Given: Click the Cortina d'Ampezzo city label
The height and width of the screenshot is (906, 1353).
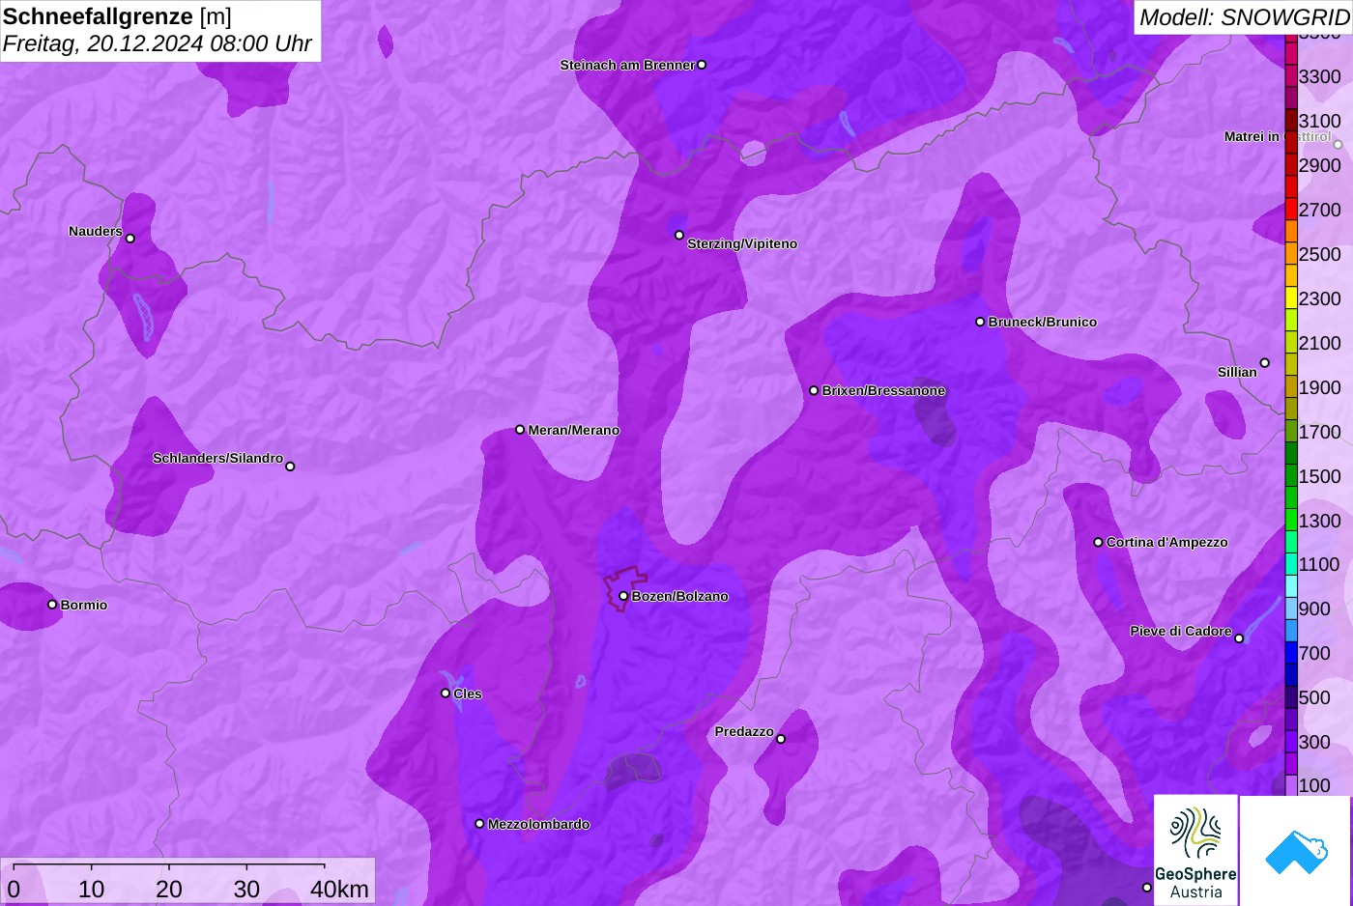Looking at the screenshot, I should [x=1167, y=542].
